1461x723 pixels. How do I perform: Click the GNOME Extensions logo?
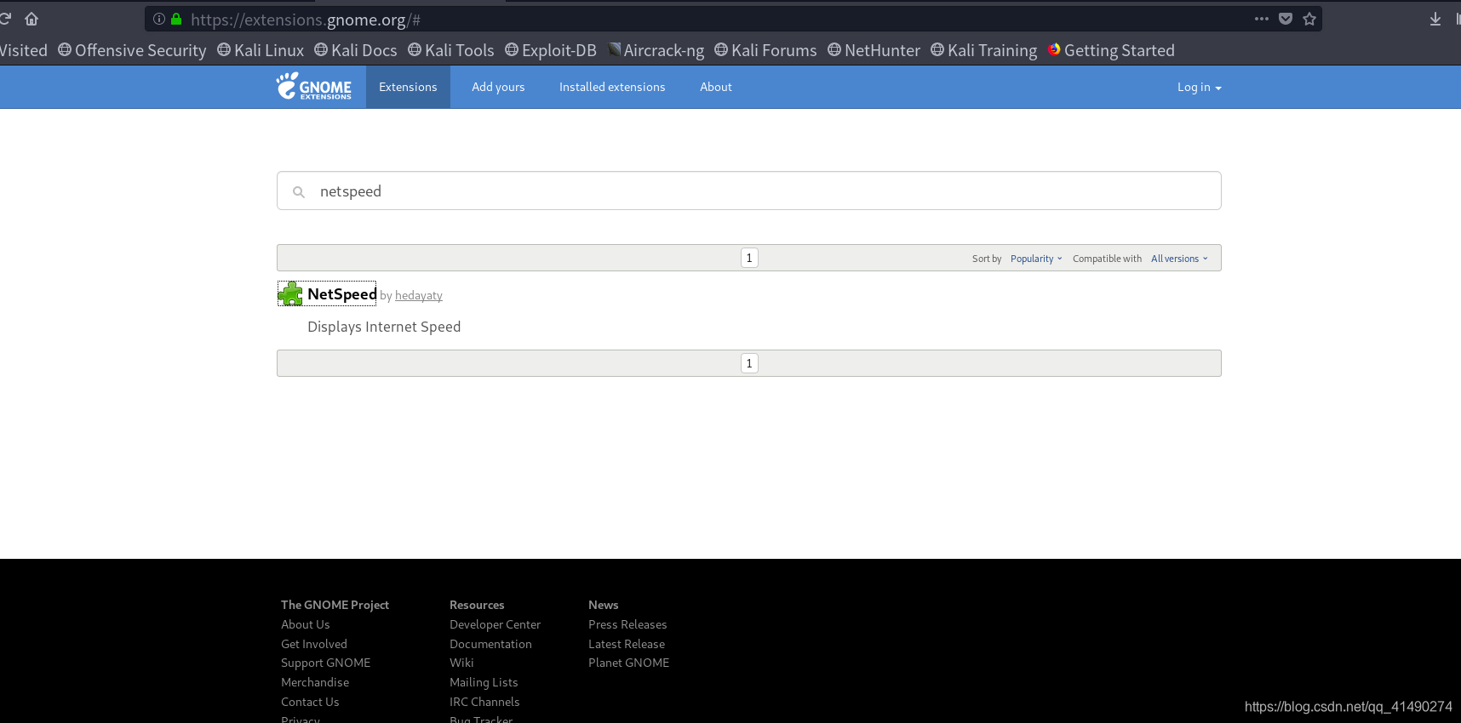313,87
